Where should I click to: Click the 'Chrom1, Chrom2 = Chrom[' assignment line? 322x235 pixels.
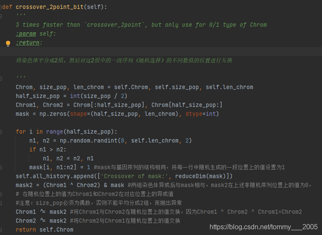(x=119, y=105)
